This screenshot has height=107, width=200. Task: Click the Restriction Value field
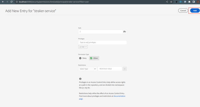tap(110, 69)
